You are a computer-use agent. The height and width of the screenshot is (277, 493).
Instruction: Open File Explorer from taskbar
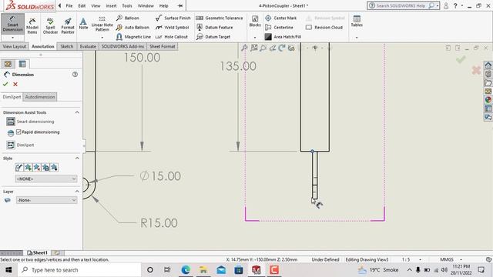[203, 270]
